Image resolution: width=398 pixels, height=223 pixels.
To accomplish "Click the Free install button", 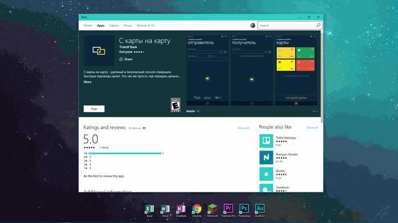I will coord(94,109).
